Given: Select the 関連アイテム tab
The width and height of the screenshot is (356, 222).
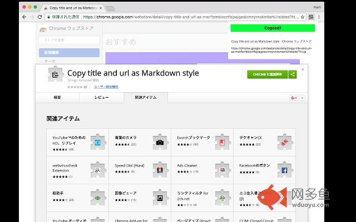Looking at the screenshot, I should [x=146, y=98].
